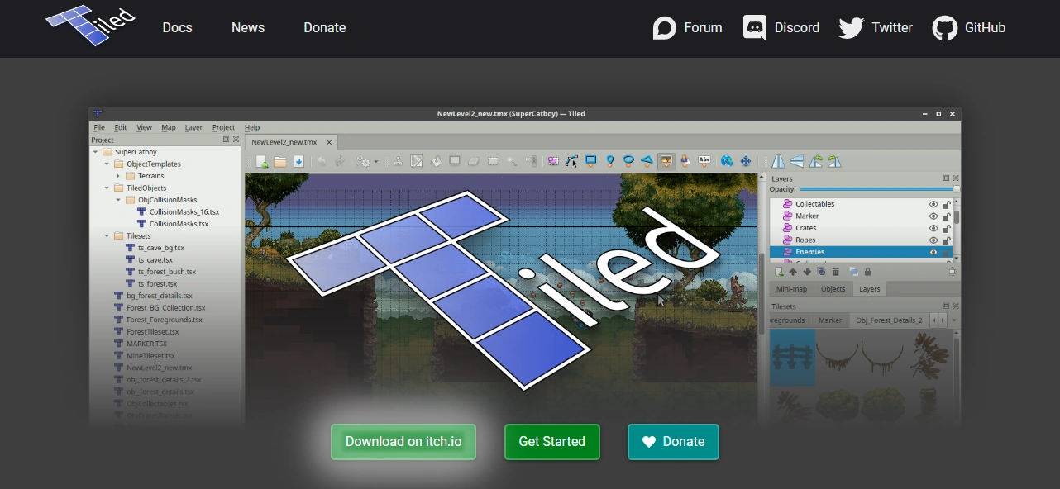Click the command gear toolbar icon
1060x489 pixels.
(363, 161)
